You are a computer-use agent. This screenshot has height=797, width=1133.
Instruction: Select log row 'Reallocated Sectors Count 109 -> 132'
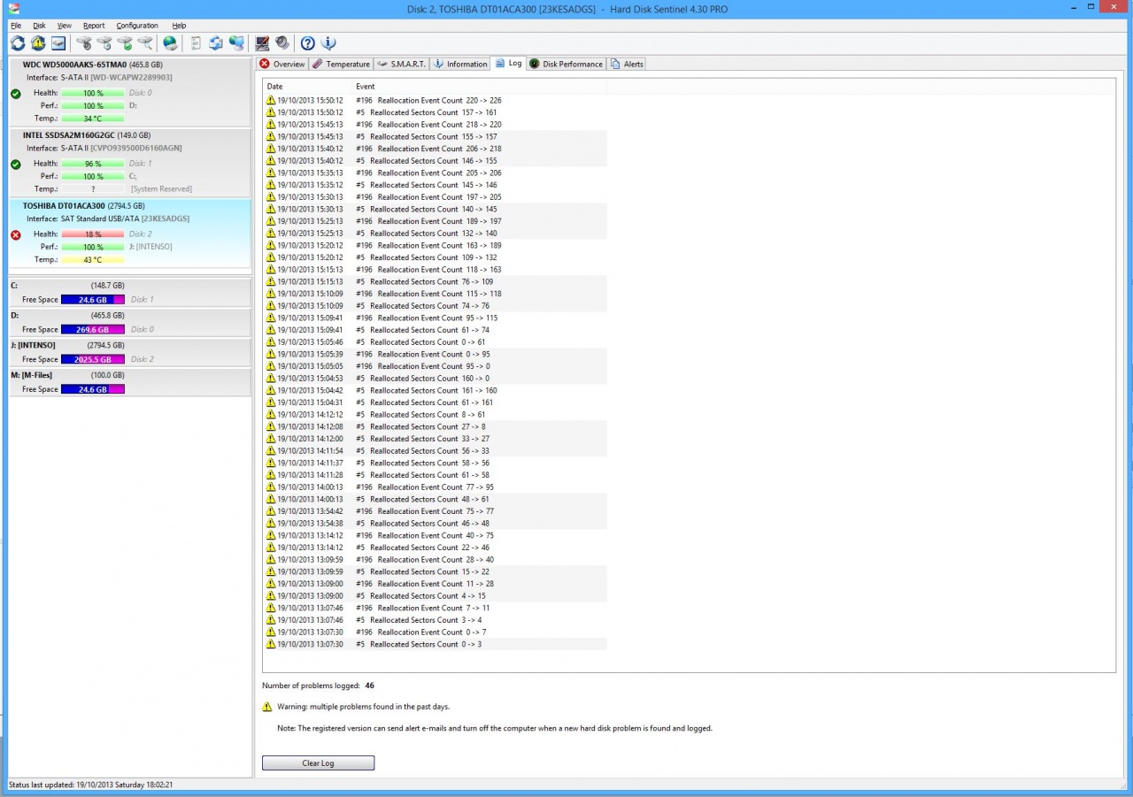[x=435, y=257]
